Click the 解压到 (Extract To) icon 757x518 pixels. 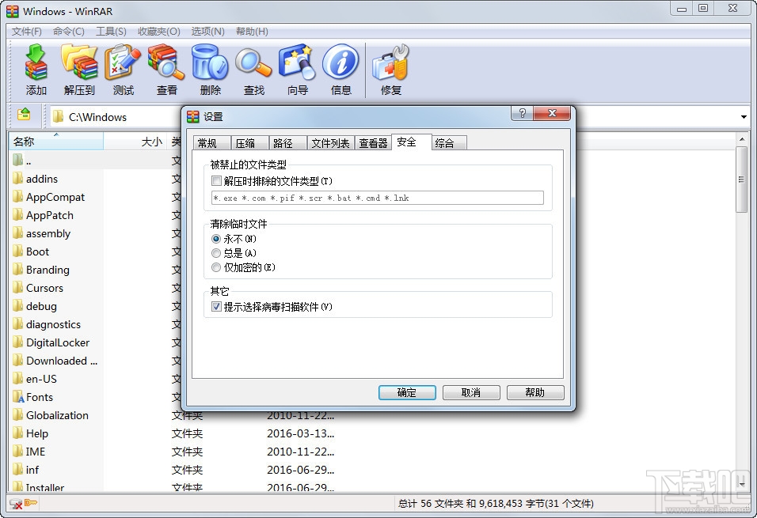click(79, 69)
